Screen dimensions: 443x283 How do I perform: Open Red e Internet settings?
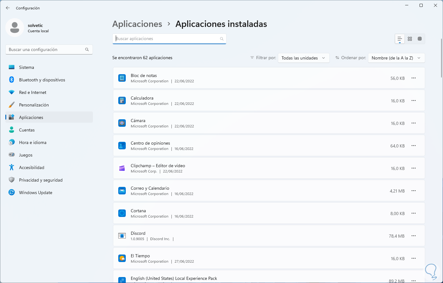[49, 92]
